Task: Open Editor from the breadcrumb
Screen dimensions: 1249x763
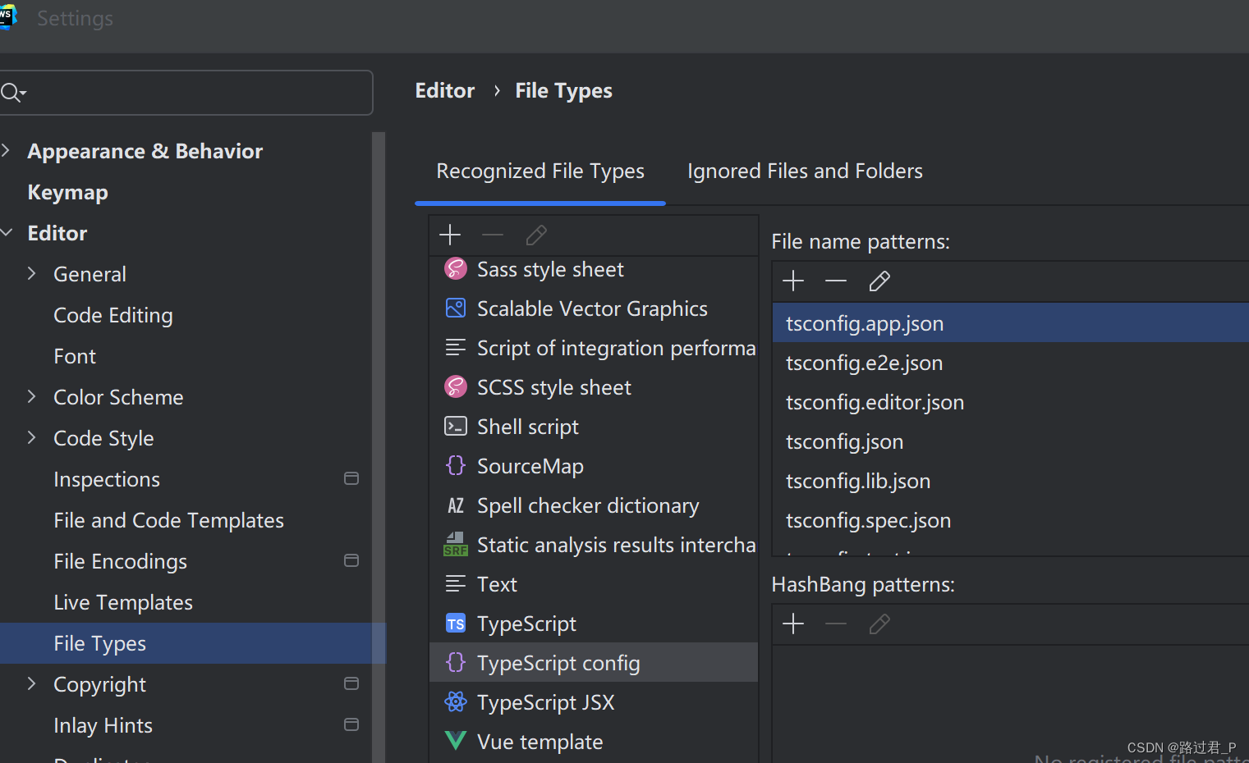Action: pos(444,90)
